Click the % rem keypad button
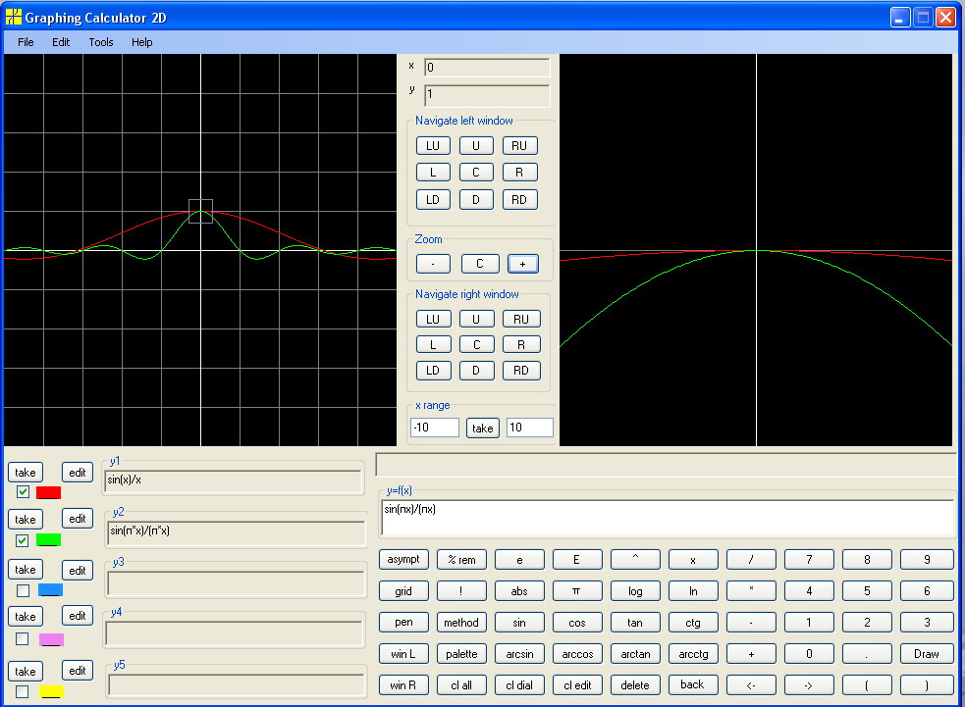This screenshot has height=707, width=965. pos(461,560)
